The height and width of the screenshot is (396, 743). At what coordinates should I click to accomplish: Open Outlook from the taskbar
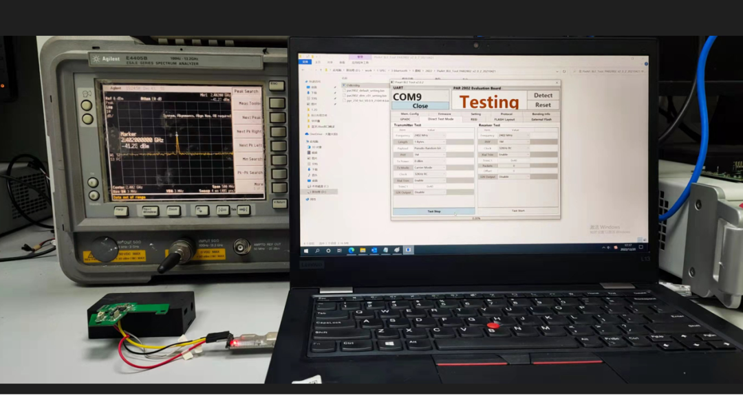coord(374,250)
